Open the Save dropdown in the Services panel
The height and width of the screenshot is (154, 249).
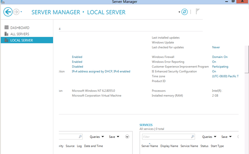click(227, 137)
